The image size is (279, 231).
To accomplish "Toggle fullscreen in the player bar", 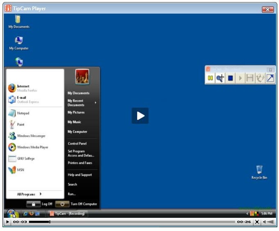I will (x=257, y=222).
